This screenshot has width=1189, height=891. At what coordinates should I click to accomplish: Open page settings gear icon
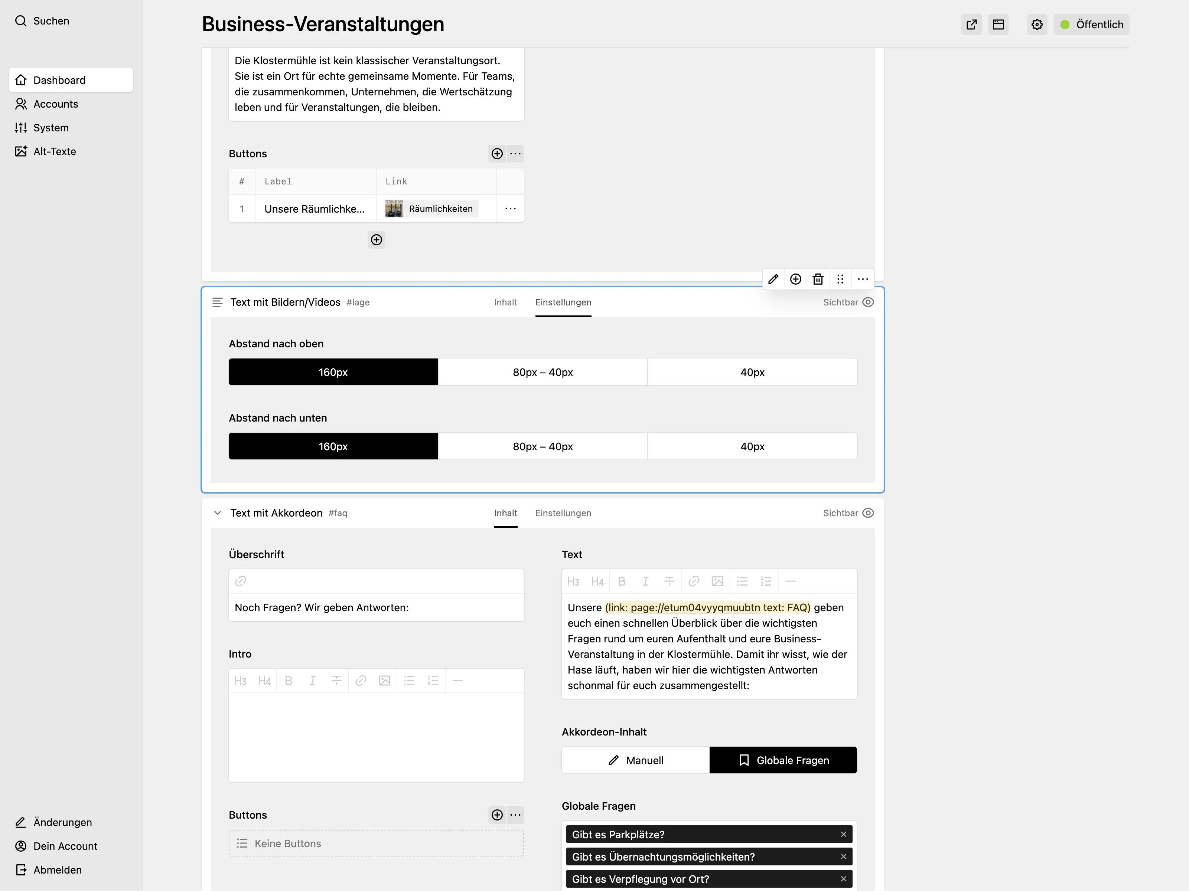pyautogui.click(x=1037, y=25)
